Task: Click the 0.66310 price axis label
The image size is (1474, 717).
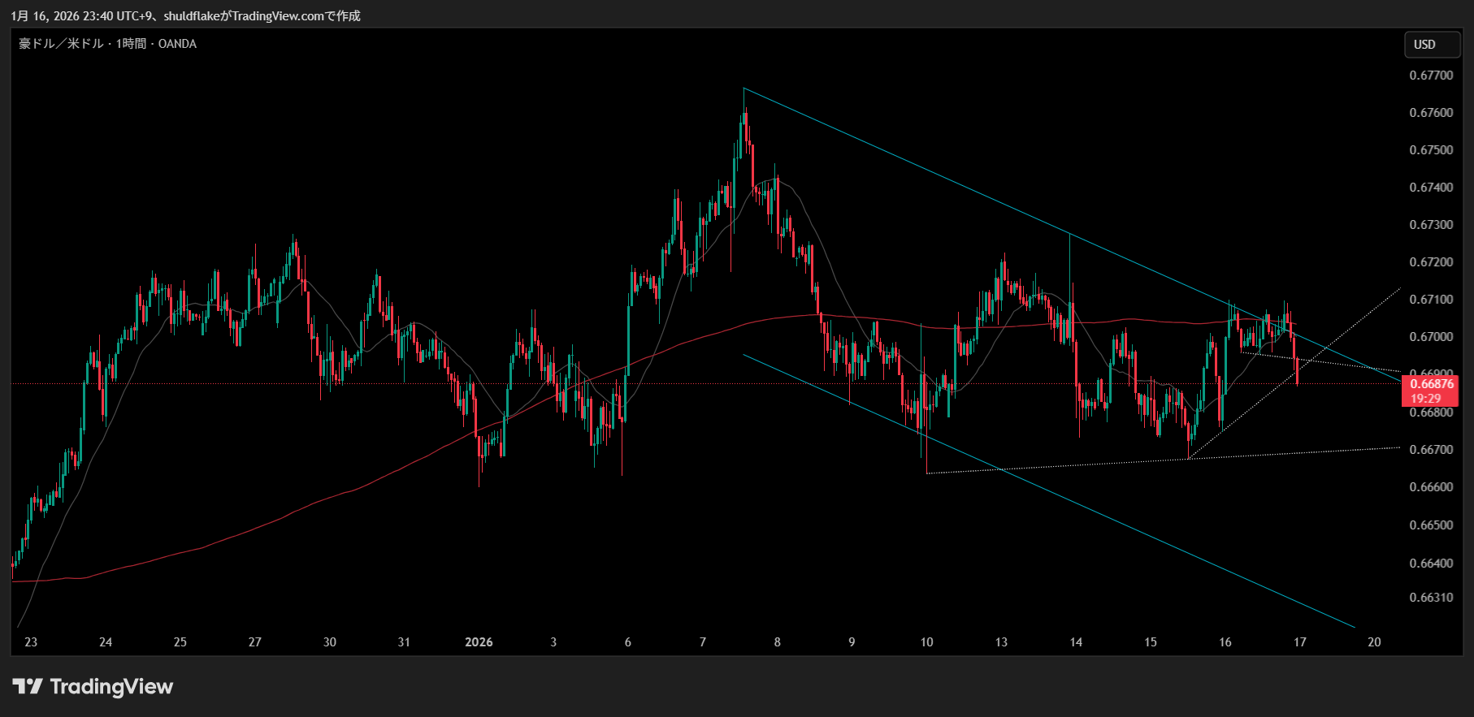Action: [1431, 598]
